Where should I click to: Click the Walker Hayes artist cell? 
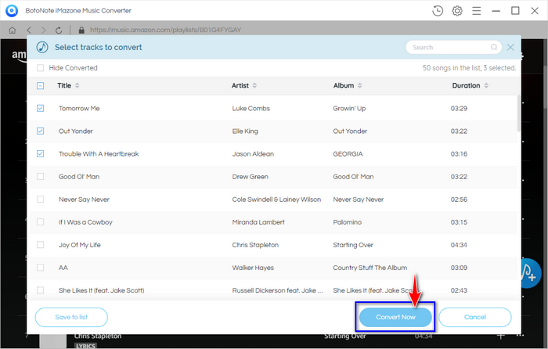coord(253,268)
